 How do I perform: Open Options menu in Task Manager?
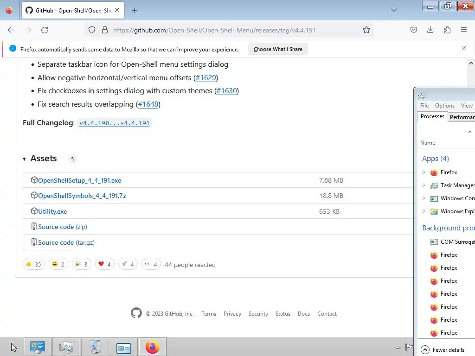[445, 106]
